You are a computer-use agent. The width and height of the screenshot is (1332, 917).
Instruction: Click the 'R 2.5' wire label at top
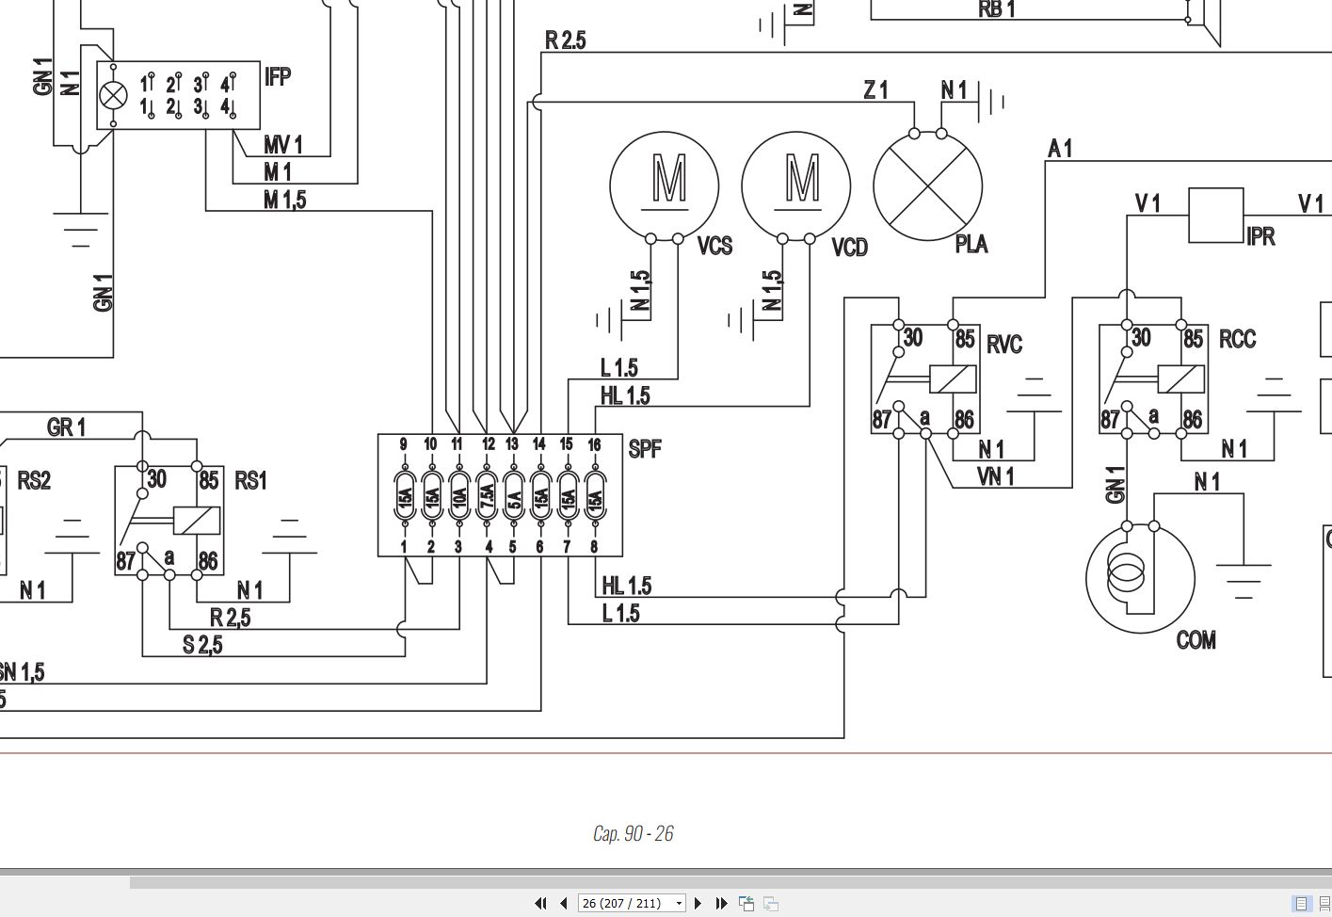(x=565, y=40)
